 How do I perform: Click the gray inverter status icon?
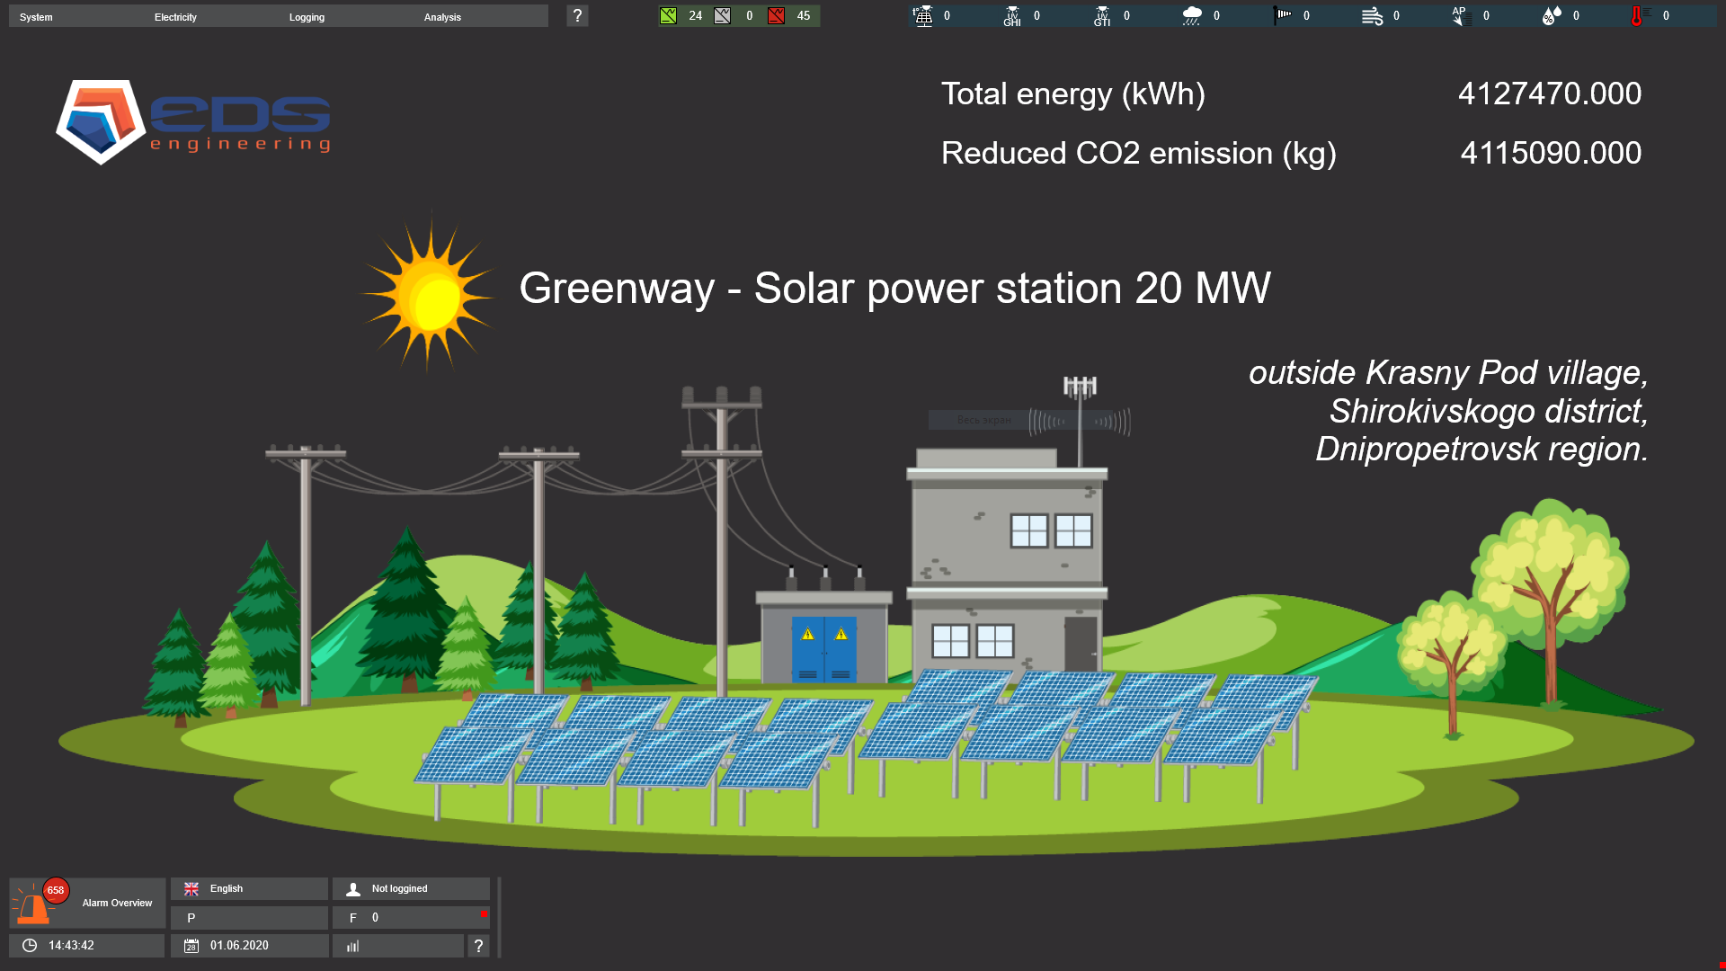coord(722,15)
